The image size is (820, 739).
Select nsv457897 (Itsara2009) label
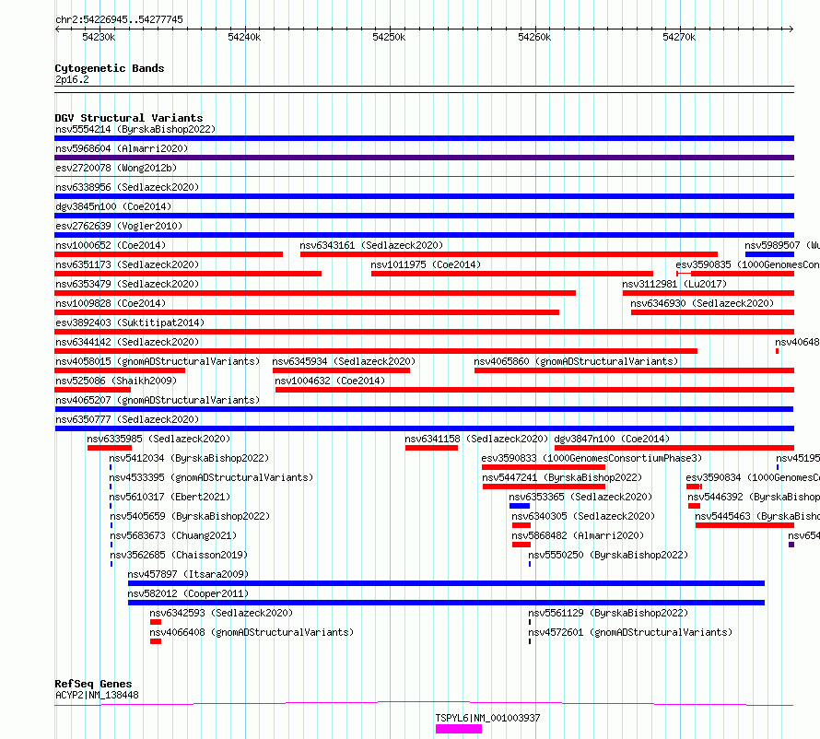click(x=188, y=574)
